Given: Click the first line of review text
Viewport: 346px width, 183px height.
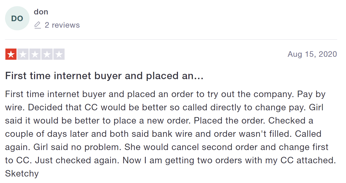Looking at the screenshot, I should pos(165,94).
